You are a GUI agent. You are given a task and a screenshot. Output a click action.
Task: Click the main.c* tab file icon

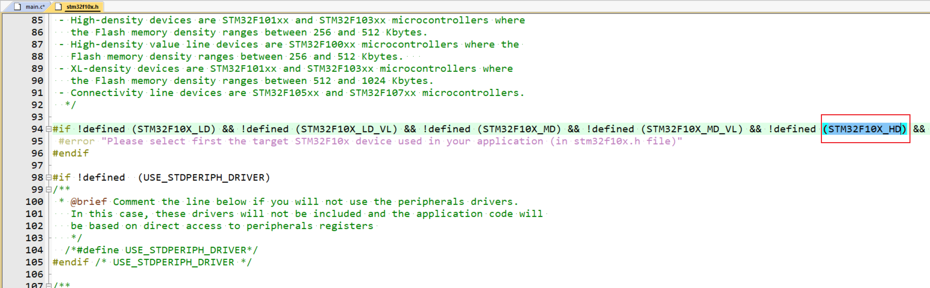click(18, 6)
